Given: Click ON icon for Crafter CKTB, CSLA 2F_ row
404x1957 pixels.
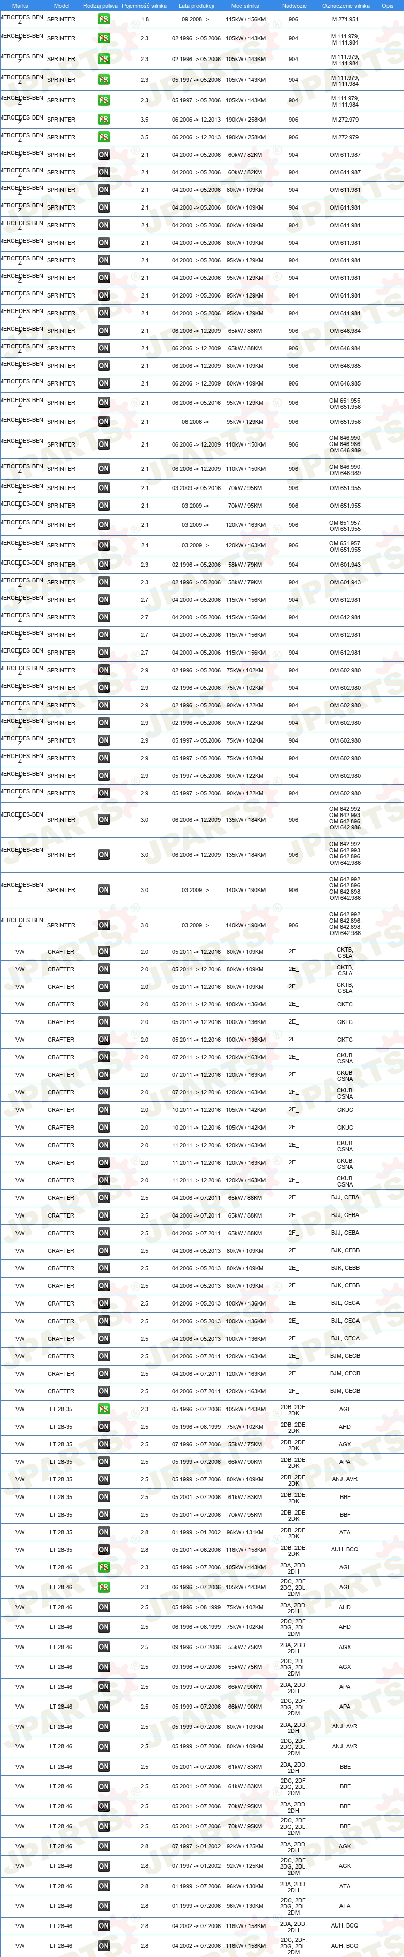Looking at the screenshot, I should 104,987.
